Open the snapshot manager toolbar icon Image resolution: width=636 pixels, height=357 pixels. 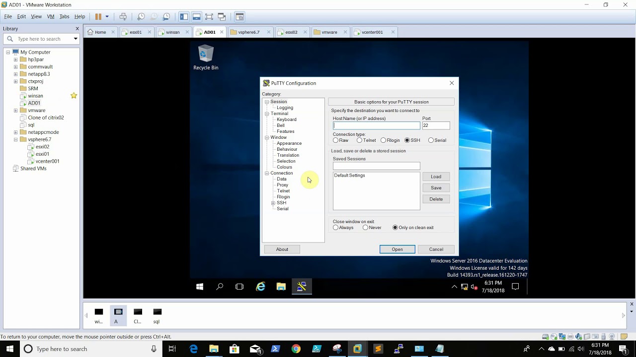coord(166,16)
